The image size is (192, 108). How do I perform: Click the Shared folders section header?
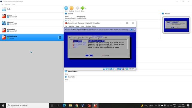pos(73,71)
